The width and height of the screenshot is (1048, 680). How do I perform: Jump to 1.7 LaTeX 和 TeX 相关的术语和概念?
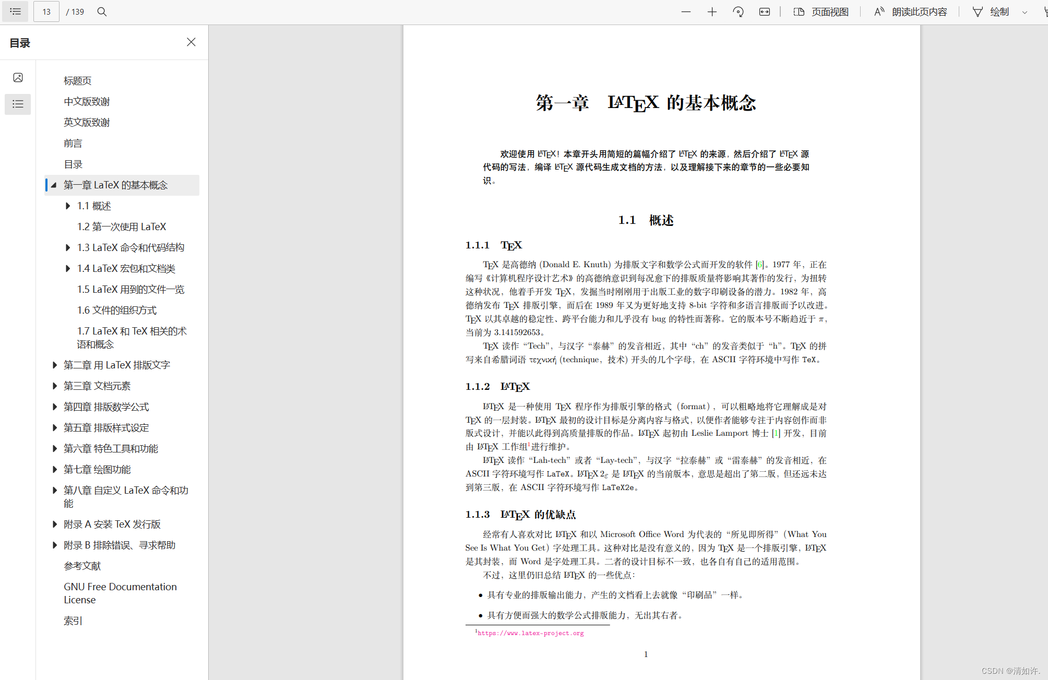coord(132,337)
